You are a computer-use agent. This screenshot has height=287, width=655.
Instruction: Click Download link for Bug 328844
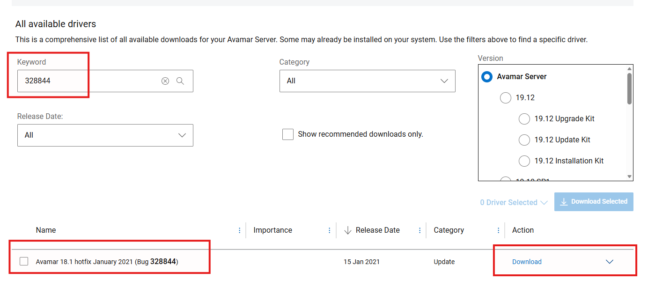(x=527, y=262)
